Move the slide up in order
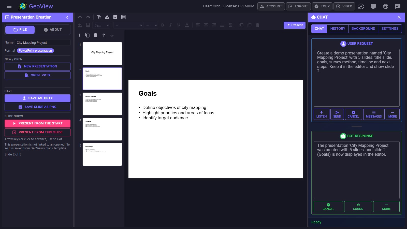407x229 pixels. [x=104, y=35]
